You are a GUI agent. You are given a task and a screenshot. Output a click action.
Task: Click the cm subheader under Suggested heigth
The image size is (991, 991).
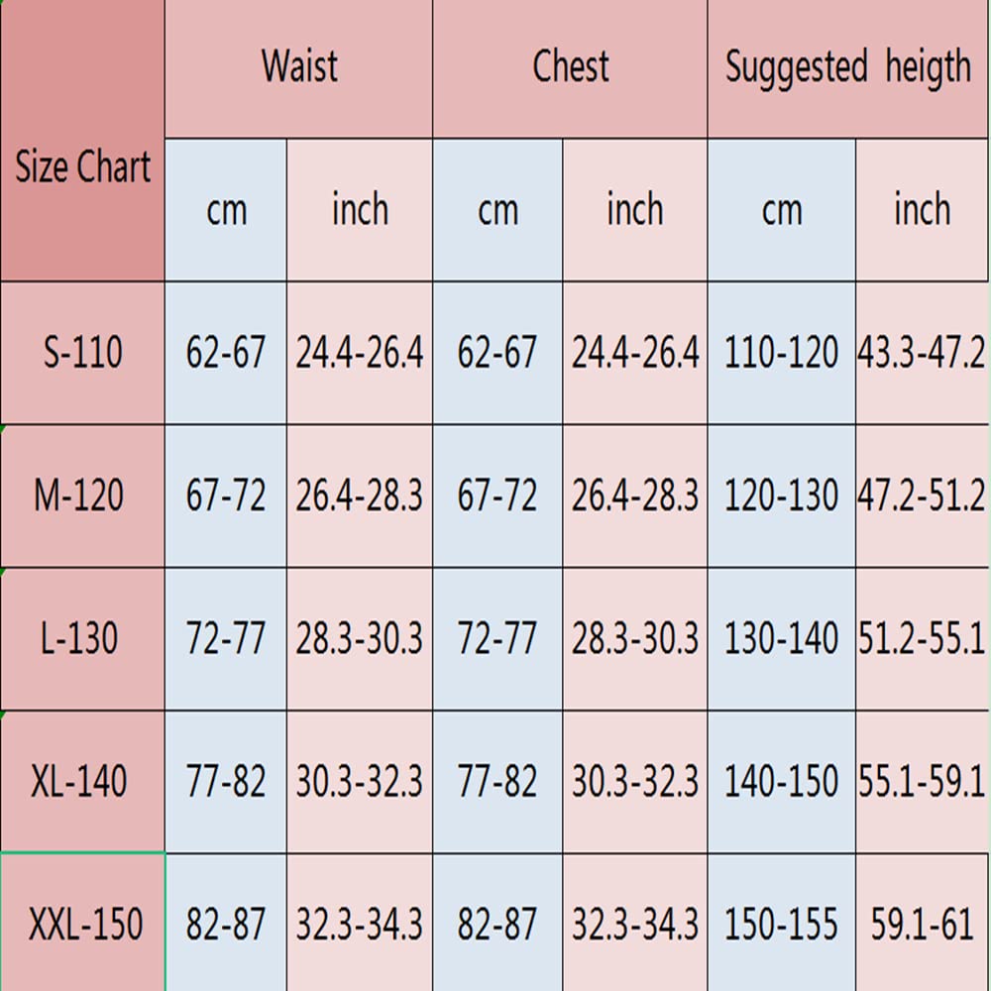(781, 210)
